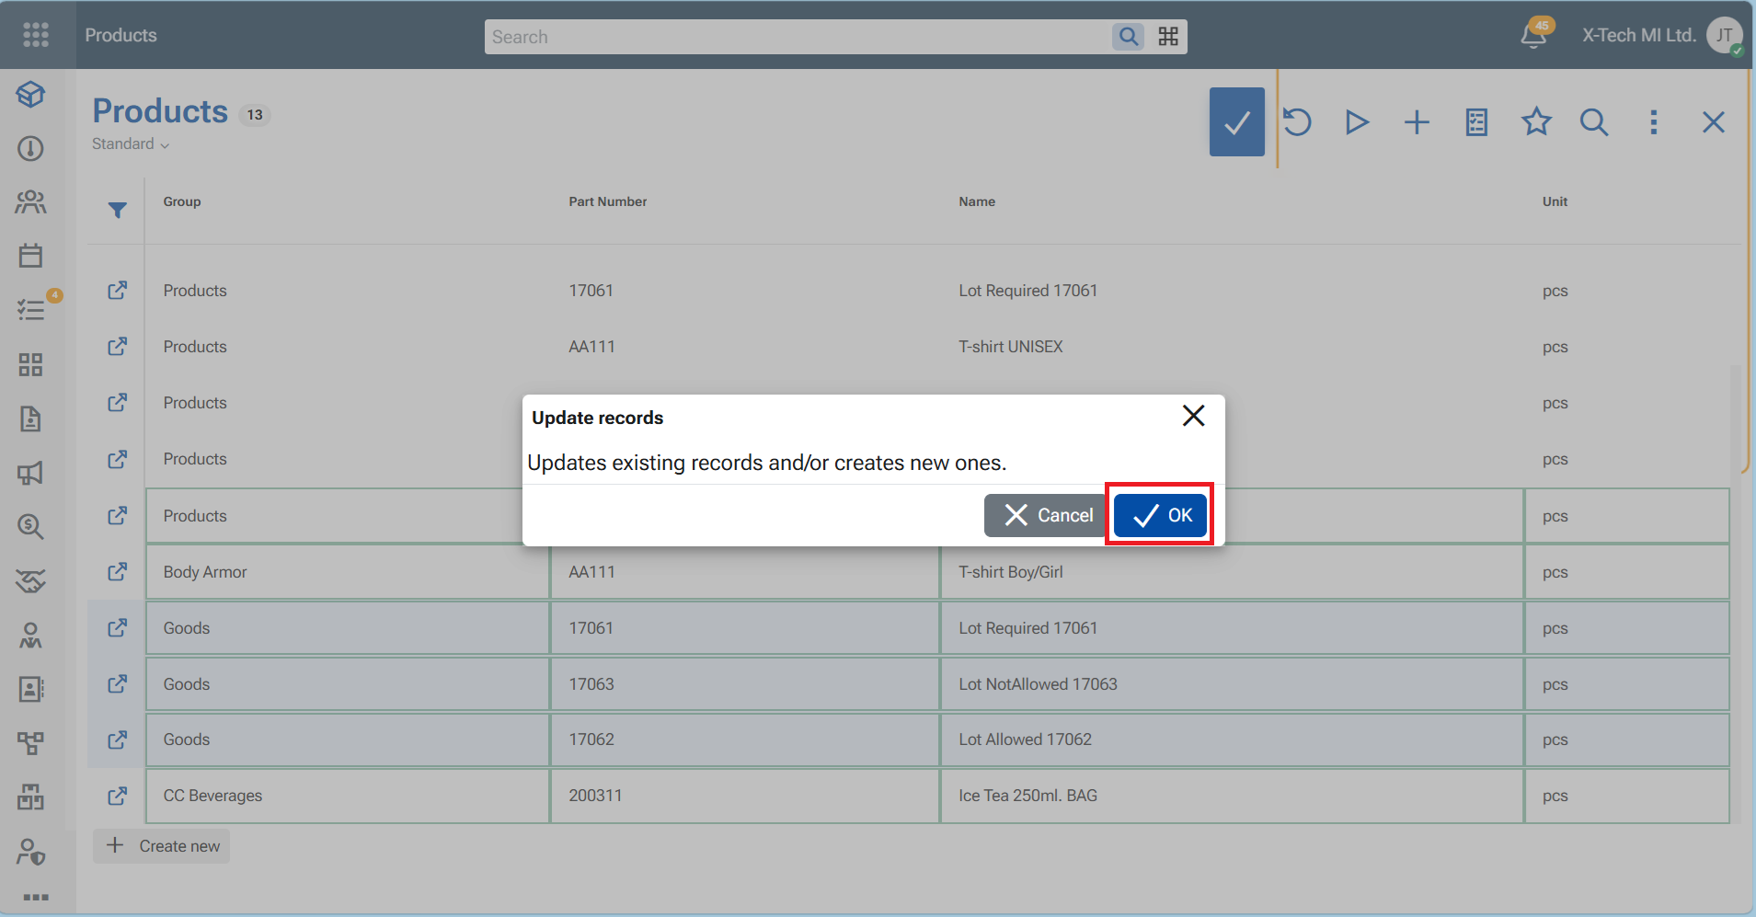
Task: Open notifications bell with 45 badge
Action: (x=1534, y=35)
